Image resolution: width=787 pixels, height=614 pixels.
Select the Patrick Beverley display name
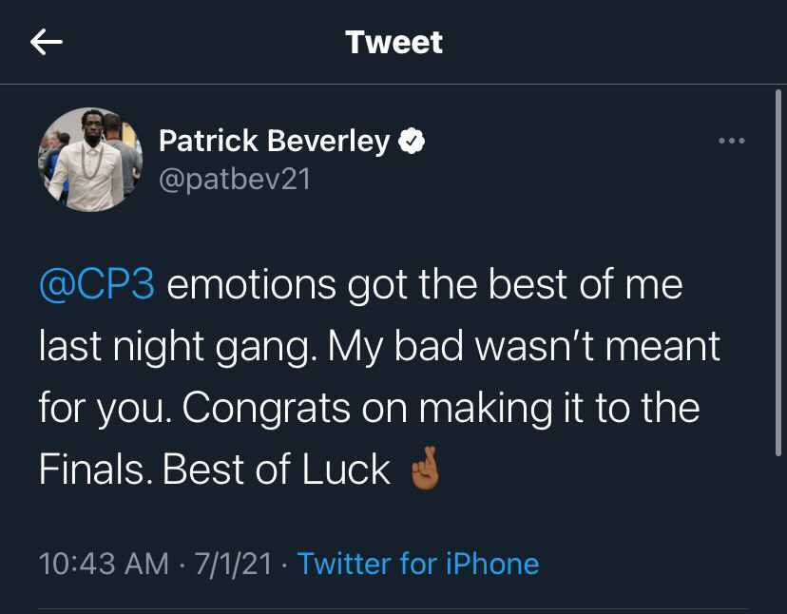tap(274, 142)
